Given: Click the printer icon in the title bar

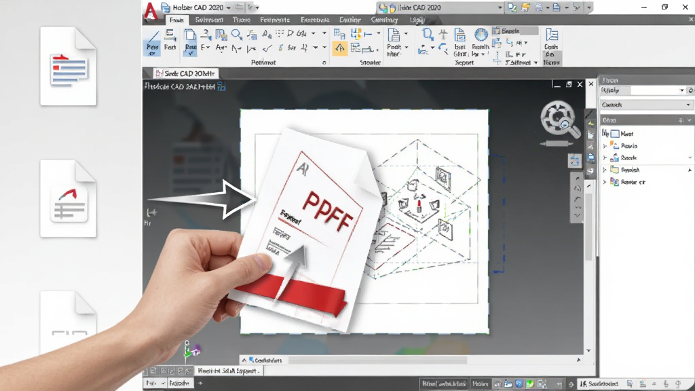Looking at the screenshot, I should click(538, 7).
